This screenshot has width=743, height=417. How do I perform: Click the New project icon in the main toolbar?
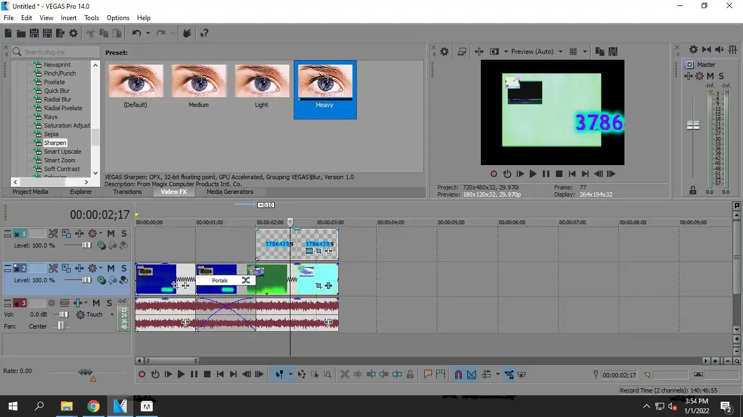click(x=8, y=34)
